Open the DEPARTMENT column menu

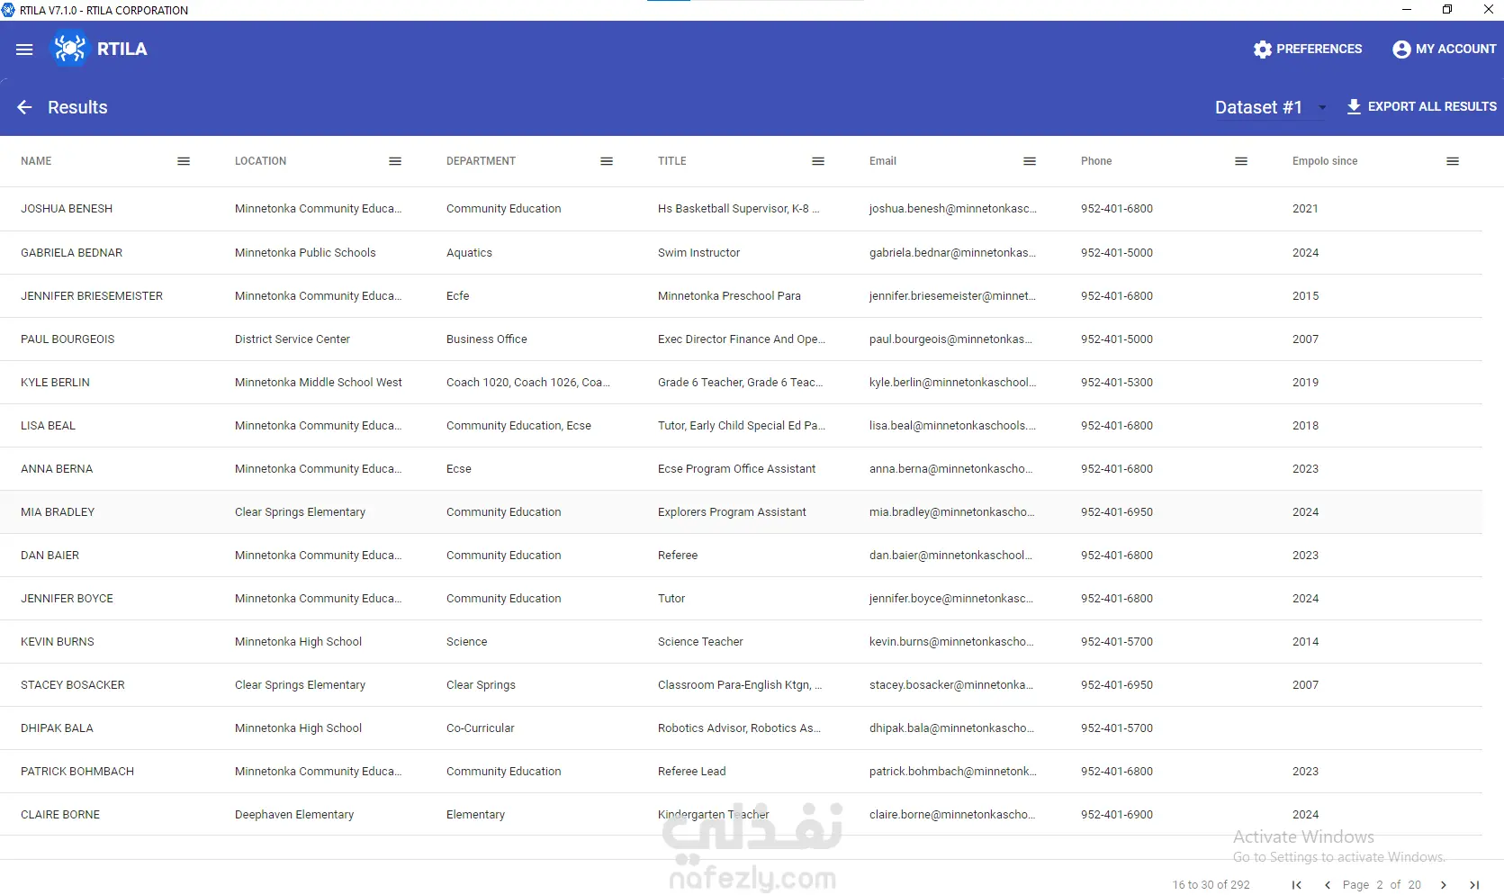tap(607, 161)
